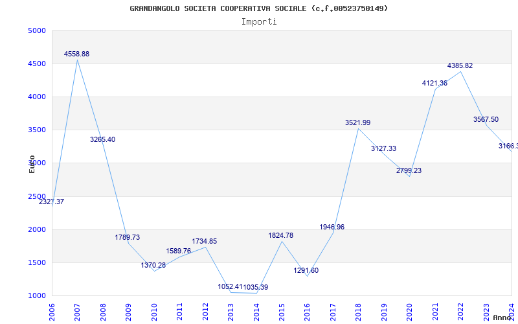Click the 2022 x-axis year label

[x=460, y=312]
